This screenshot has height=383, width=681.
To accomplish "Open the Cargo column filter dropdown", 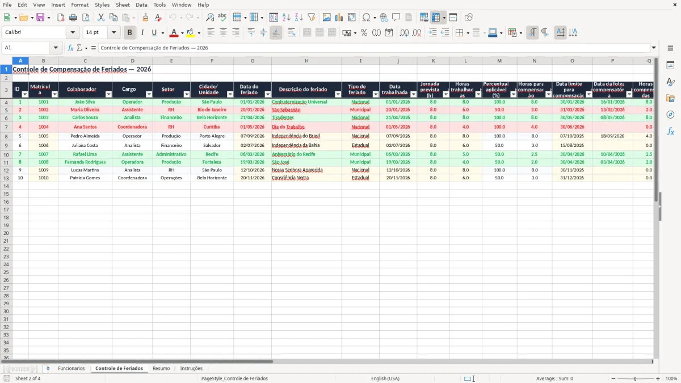I will pos(149,94).
